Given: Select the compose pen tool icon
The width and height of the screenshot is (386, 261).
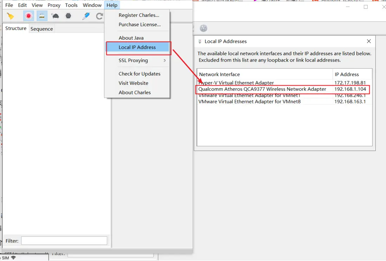Looking at the screenshot, I should click(x=86, y=16).
